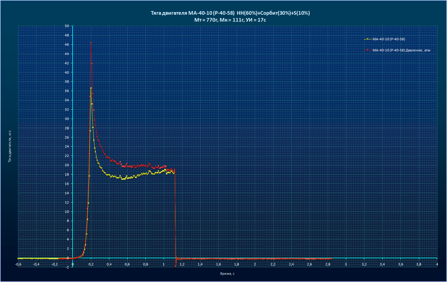447x282 pixels.
Task: Click x-axis label -0,6
Action: pos(18,264)
